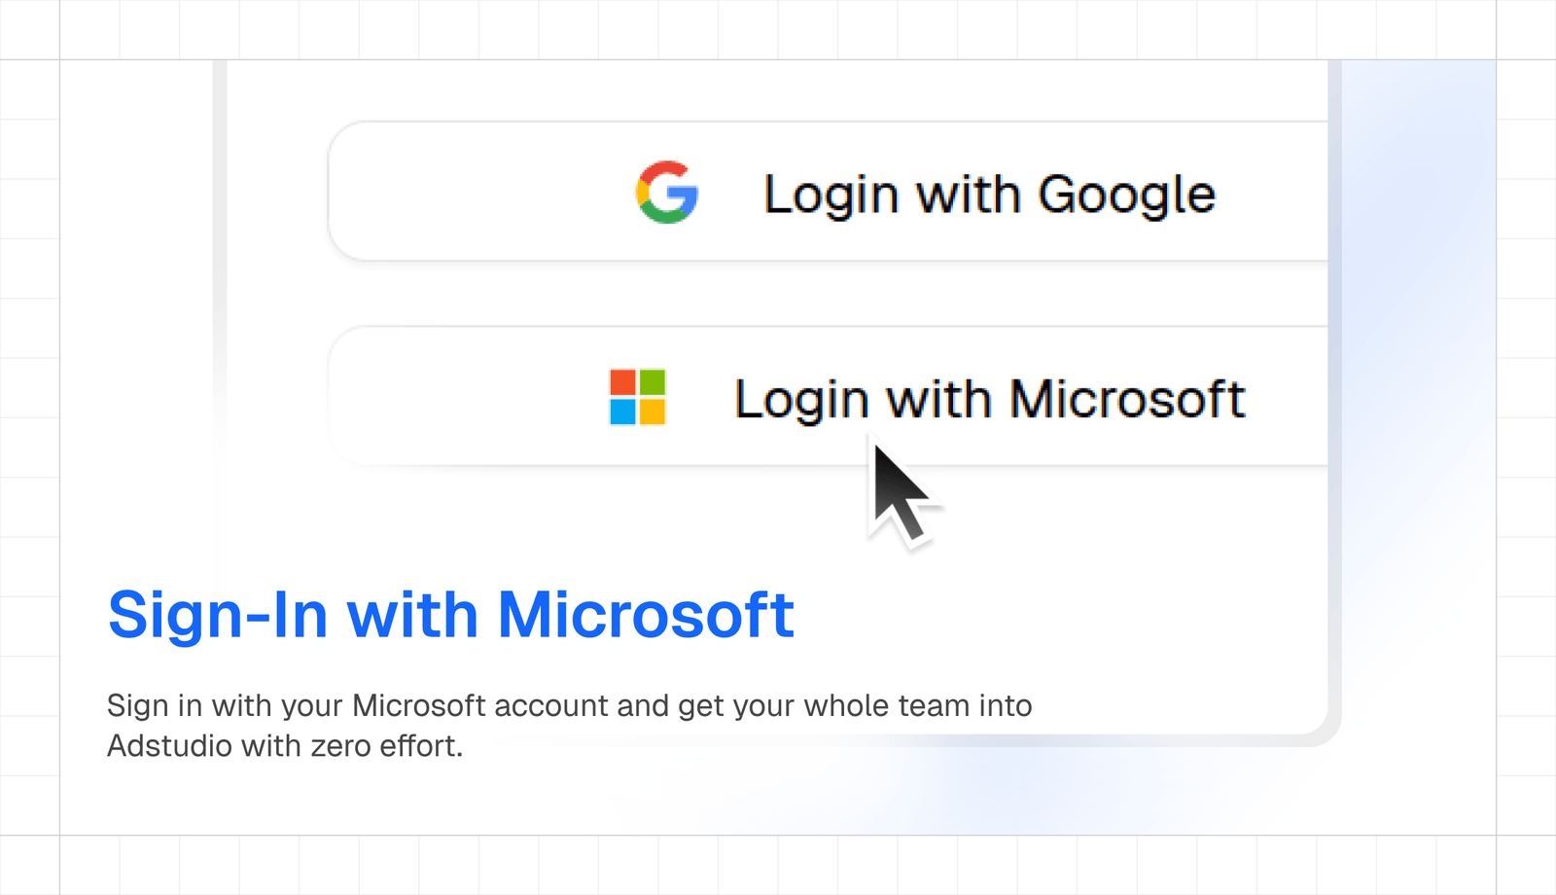Viewport: 1556px width, 895px height.
Task: Select the red square of Microsoft logo
Action: pos(622,382)
